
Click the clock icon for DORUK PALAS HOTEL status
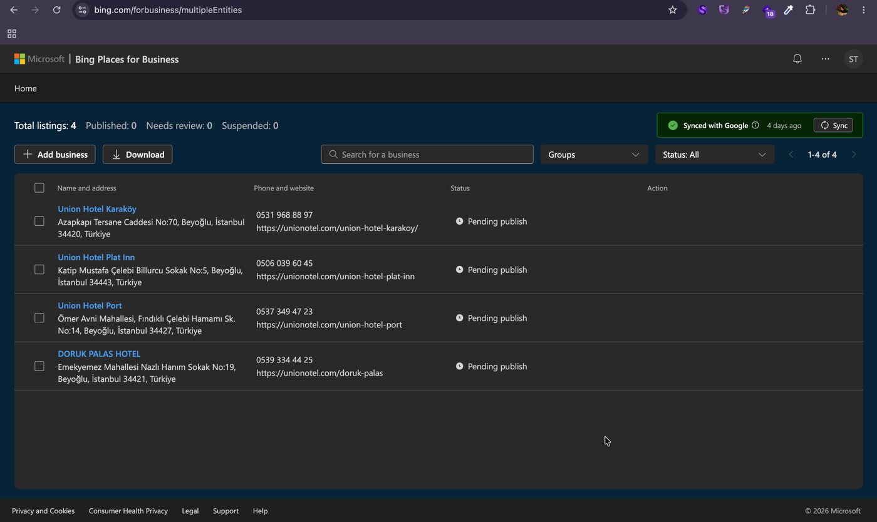coord(459,366)
